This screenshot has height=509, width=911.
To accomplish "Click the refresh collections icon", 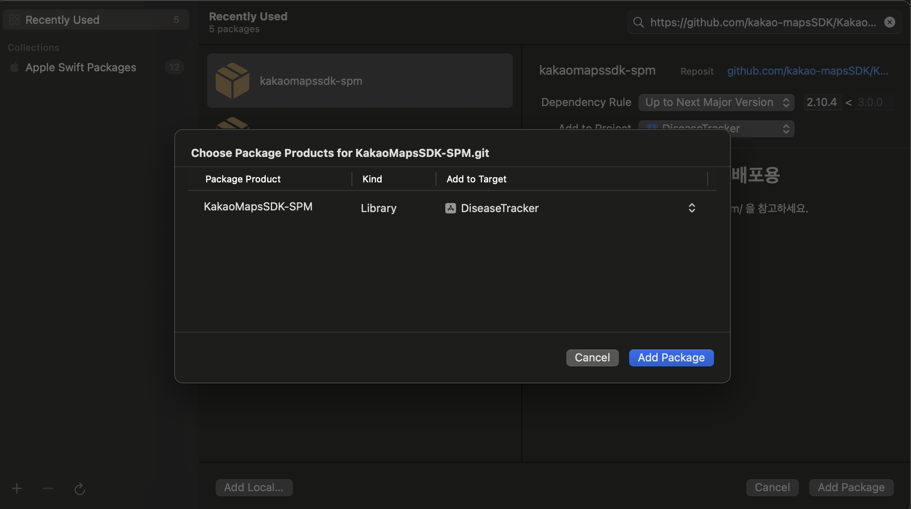I will click(x=80, y=489).
